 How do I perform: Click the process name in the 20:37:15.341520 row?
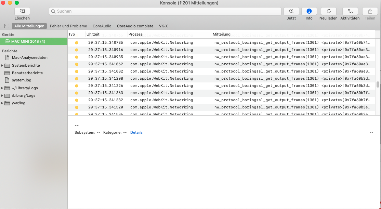(161, 107)
